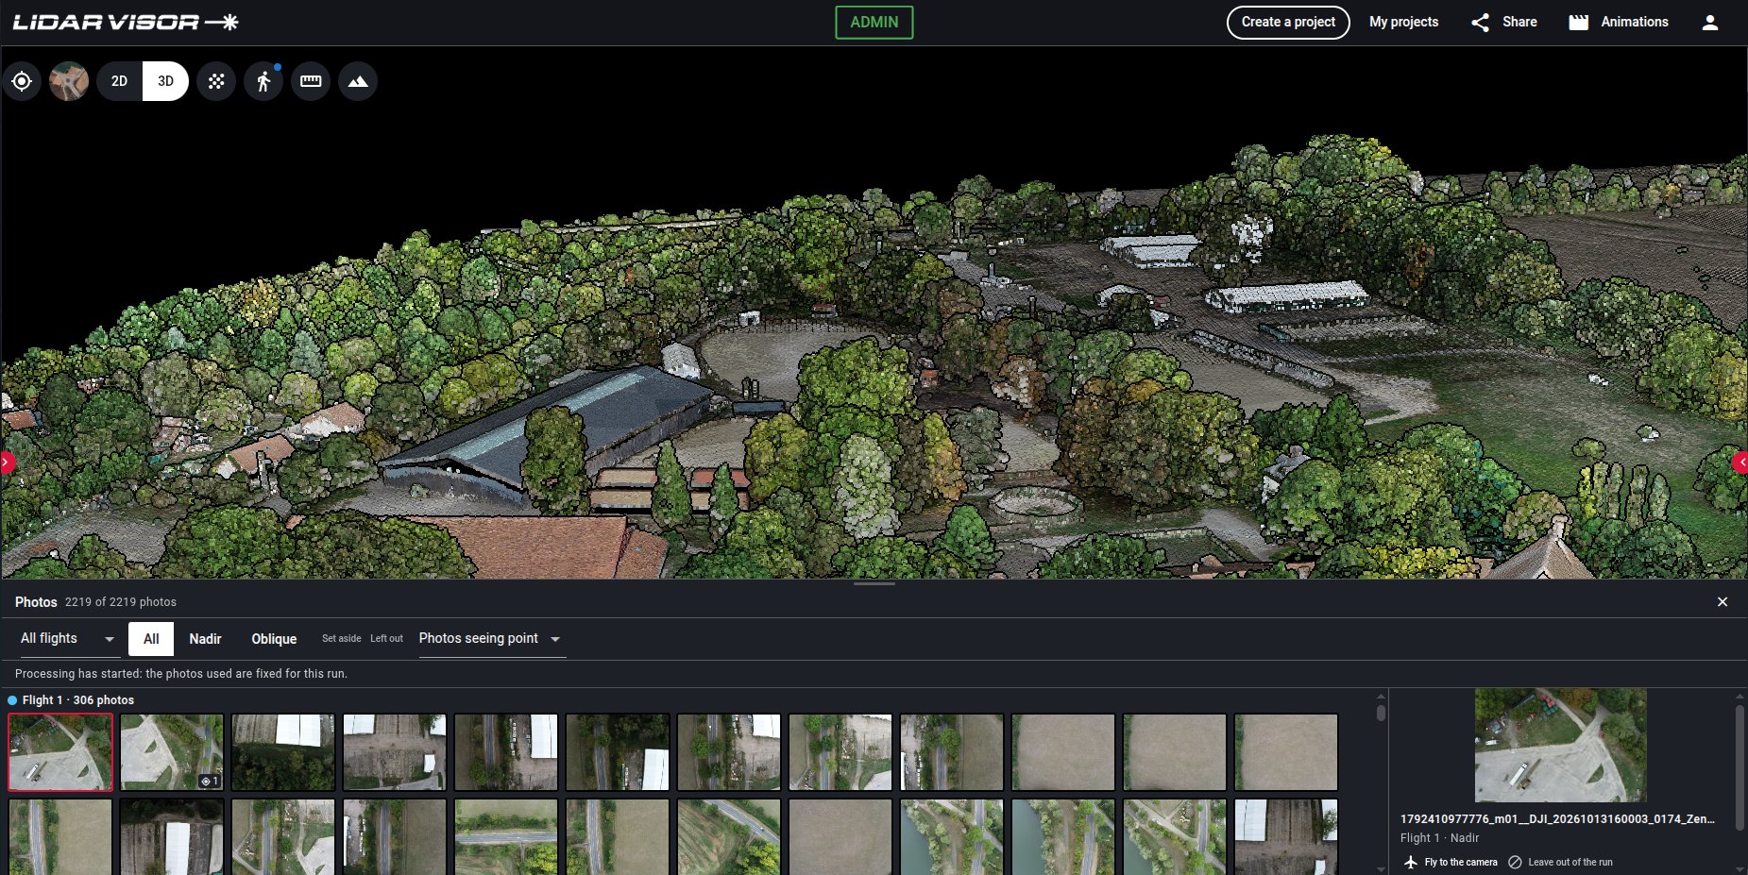Toggle the Left out filter
The width and height of the screenshot is (1748, 875).
[386, 639]
